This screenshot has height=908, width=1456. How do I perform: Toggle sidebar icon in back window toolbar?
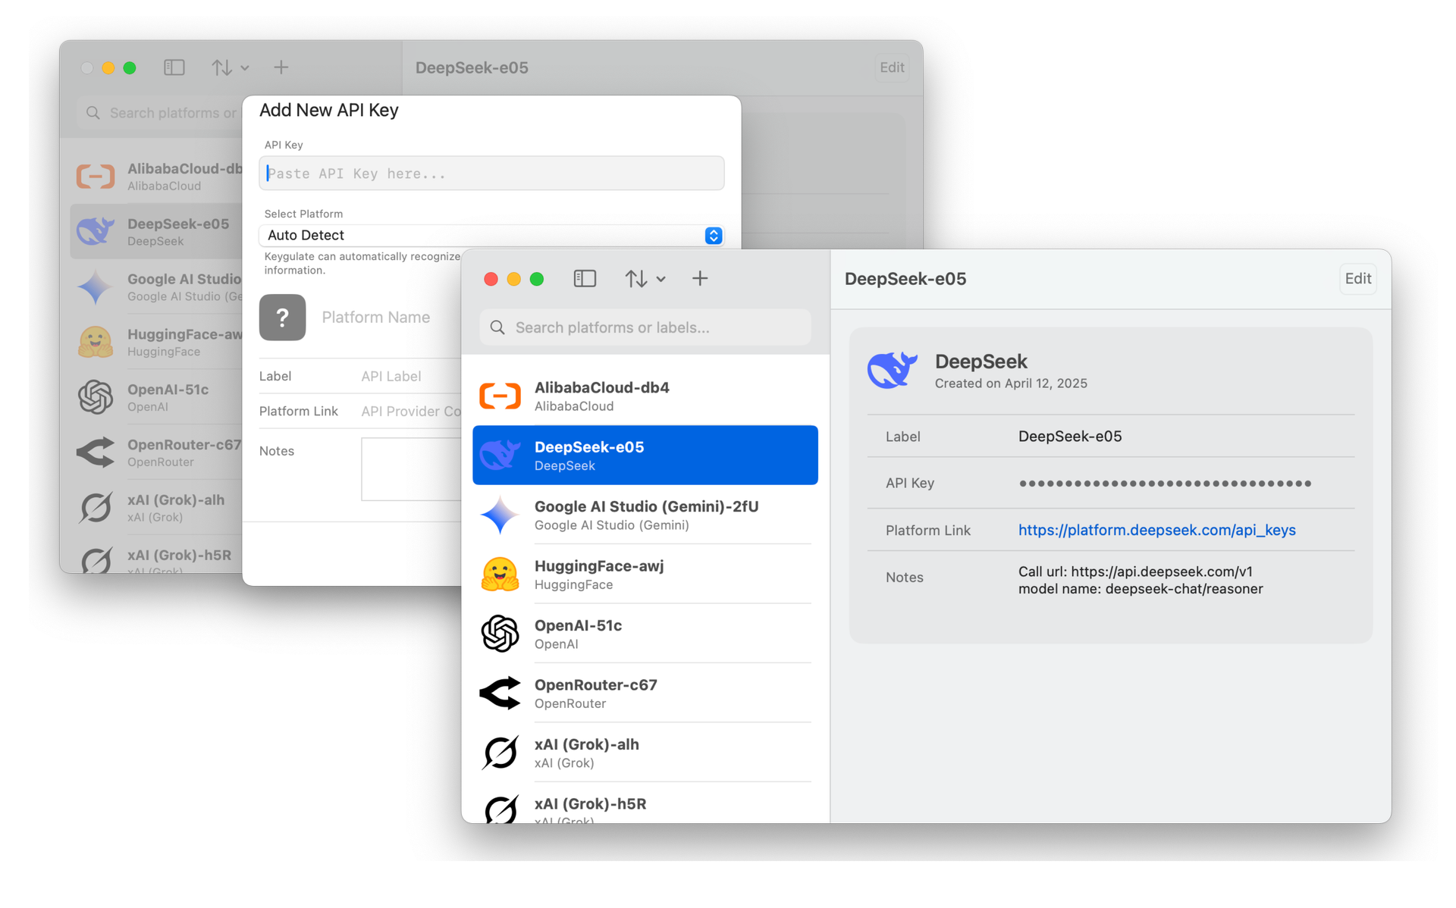click(x=174, y=67)
